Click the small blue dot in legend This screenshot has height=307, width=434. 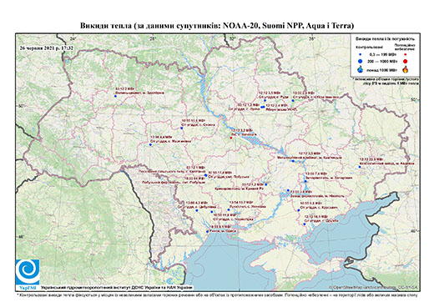pos(361,54)
